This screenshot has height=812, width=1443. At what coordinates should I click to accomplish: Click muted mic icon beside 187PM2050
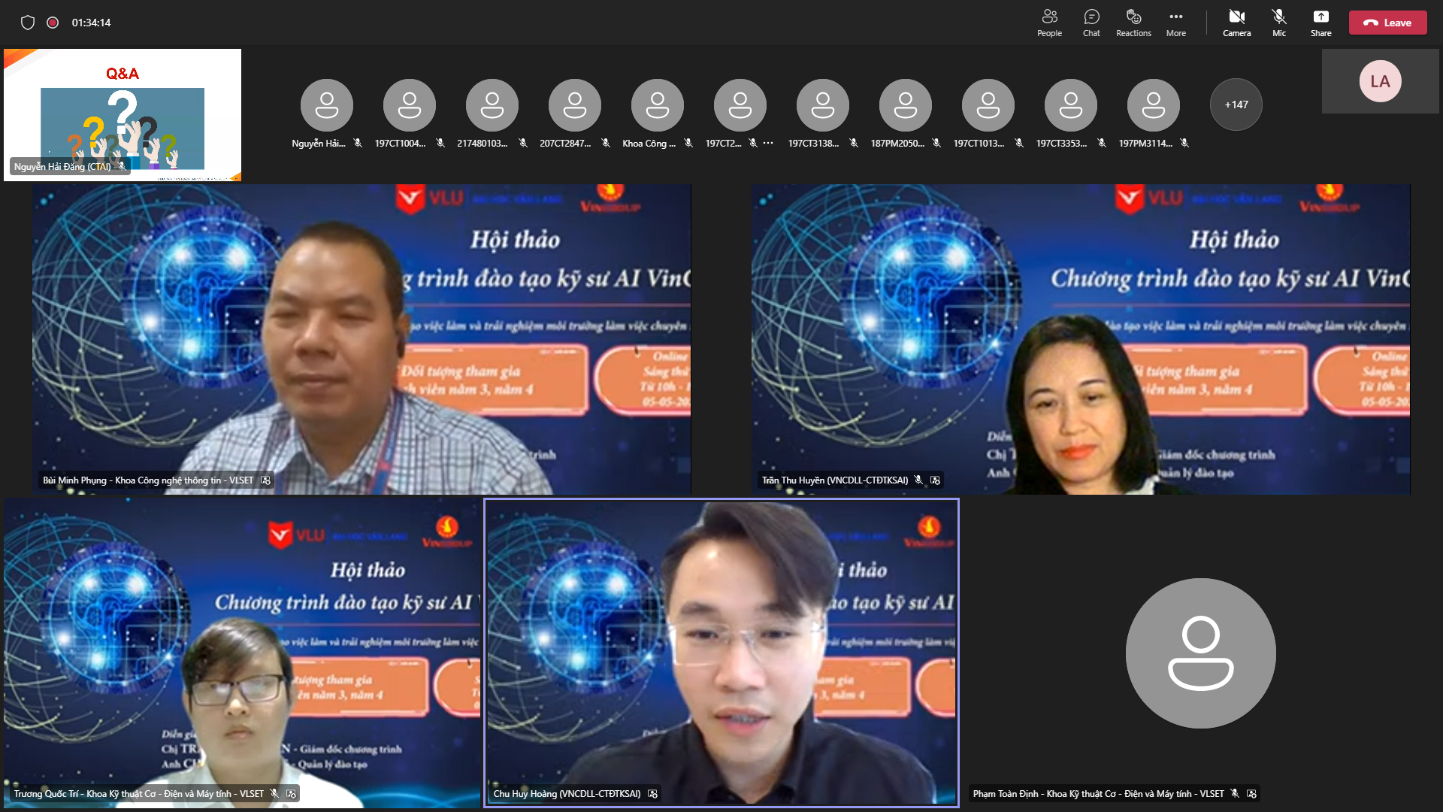[936, 143]
